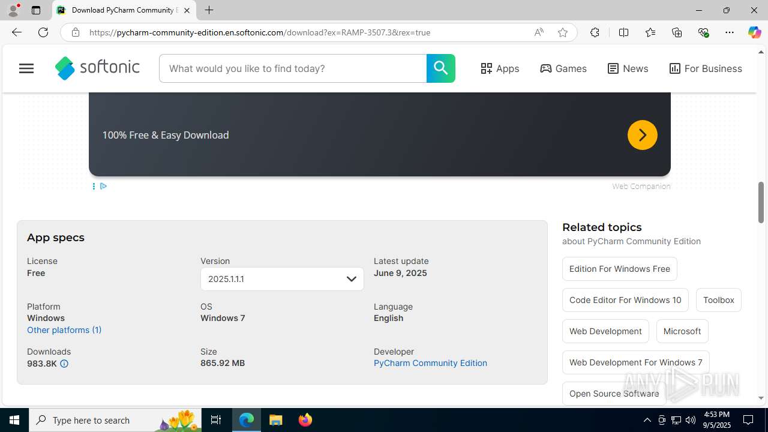Open Other platforms (1) link
The width and height of the screenshot is (768, 432).
tap(64, 330)
